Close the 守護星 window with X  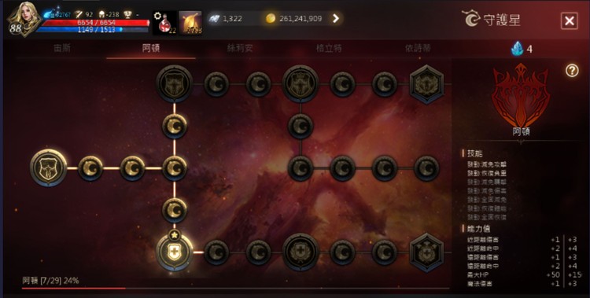pyautogui.click(x=570, y=20)
